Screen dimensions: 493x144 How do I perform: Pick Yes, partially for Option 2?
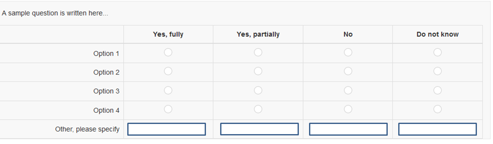[x=258, y=71]
